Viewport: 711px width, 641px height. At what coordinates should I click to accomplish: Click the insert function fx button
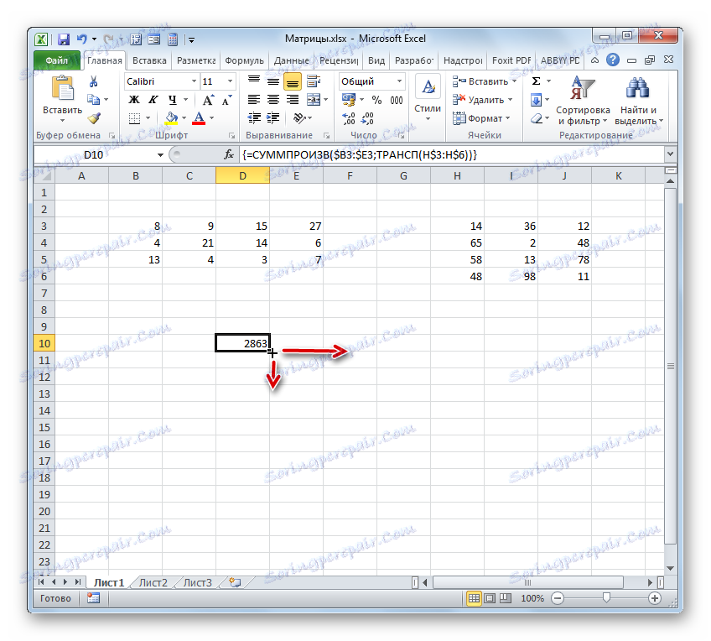tap(229, 154)
